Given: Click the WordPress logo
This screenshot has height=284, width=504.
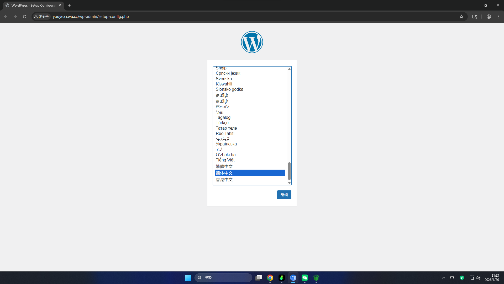Looking at the screenshot, I should [x=252, y=42].
